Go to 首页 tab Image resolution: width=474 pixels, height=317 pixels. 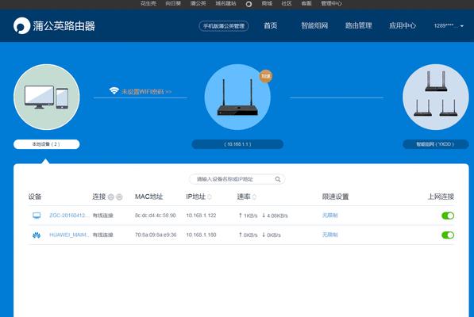[x=271, y=25]
